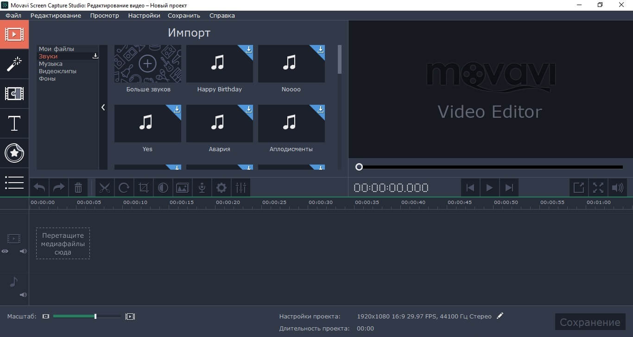Open the Audio equalizer sliders icon
The width and height of the screenshot is (633, 337).
point(241,188)
